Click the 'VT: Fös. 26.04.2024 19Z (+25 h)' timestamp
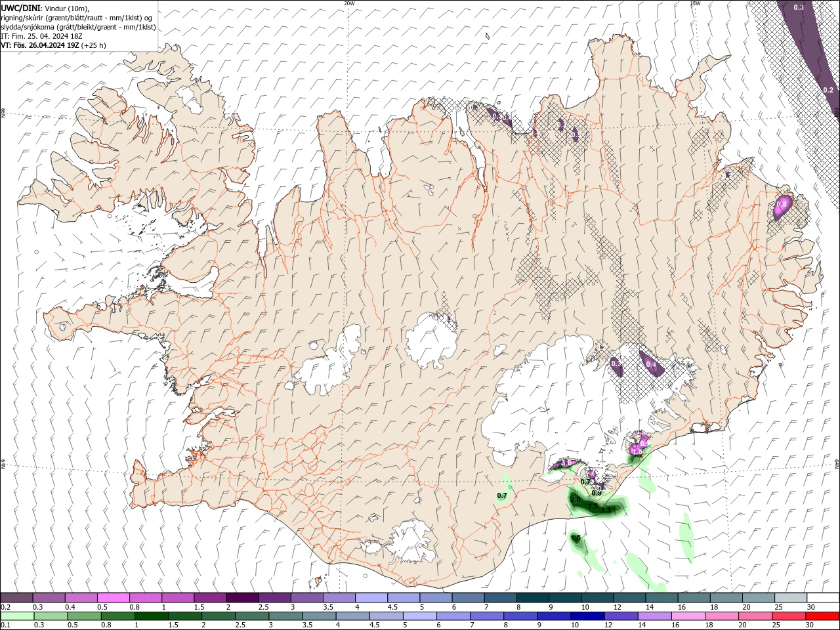This screenshot has width=840, height=630. tap(53, 45)
